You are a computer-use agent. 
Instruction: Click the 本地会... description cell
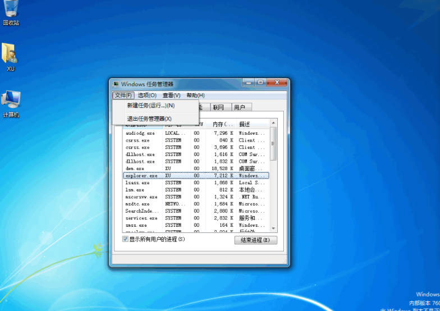coord(250,190)
